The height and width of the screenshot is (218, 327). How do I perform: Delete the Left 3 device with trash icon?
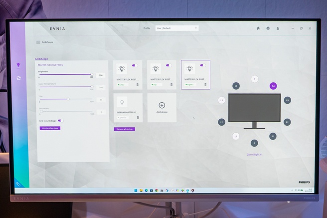[138, 84]
